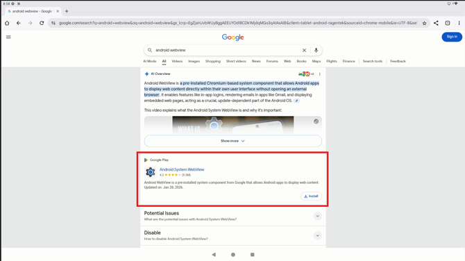
Task: Click magnifier icon in search box
Action: [x=150, y=50]
